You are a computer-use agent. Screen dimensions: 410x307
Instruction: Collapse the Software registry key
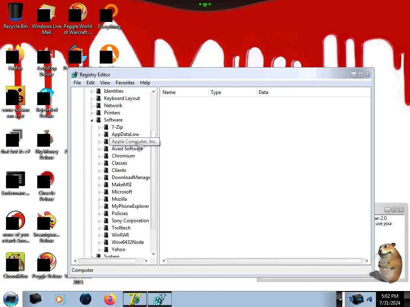pos(92,120)
